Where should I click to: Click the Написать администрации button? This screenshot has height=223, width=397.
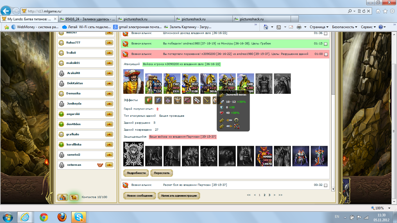coord(179,196)
